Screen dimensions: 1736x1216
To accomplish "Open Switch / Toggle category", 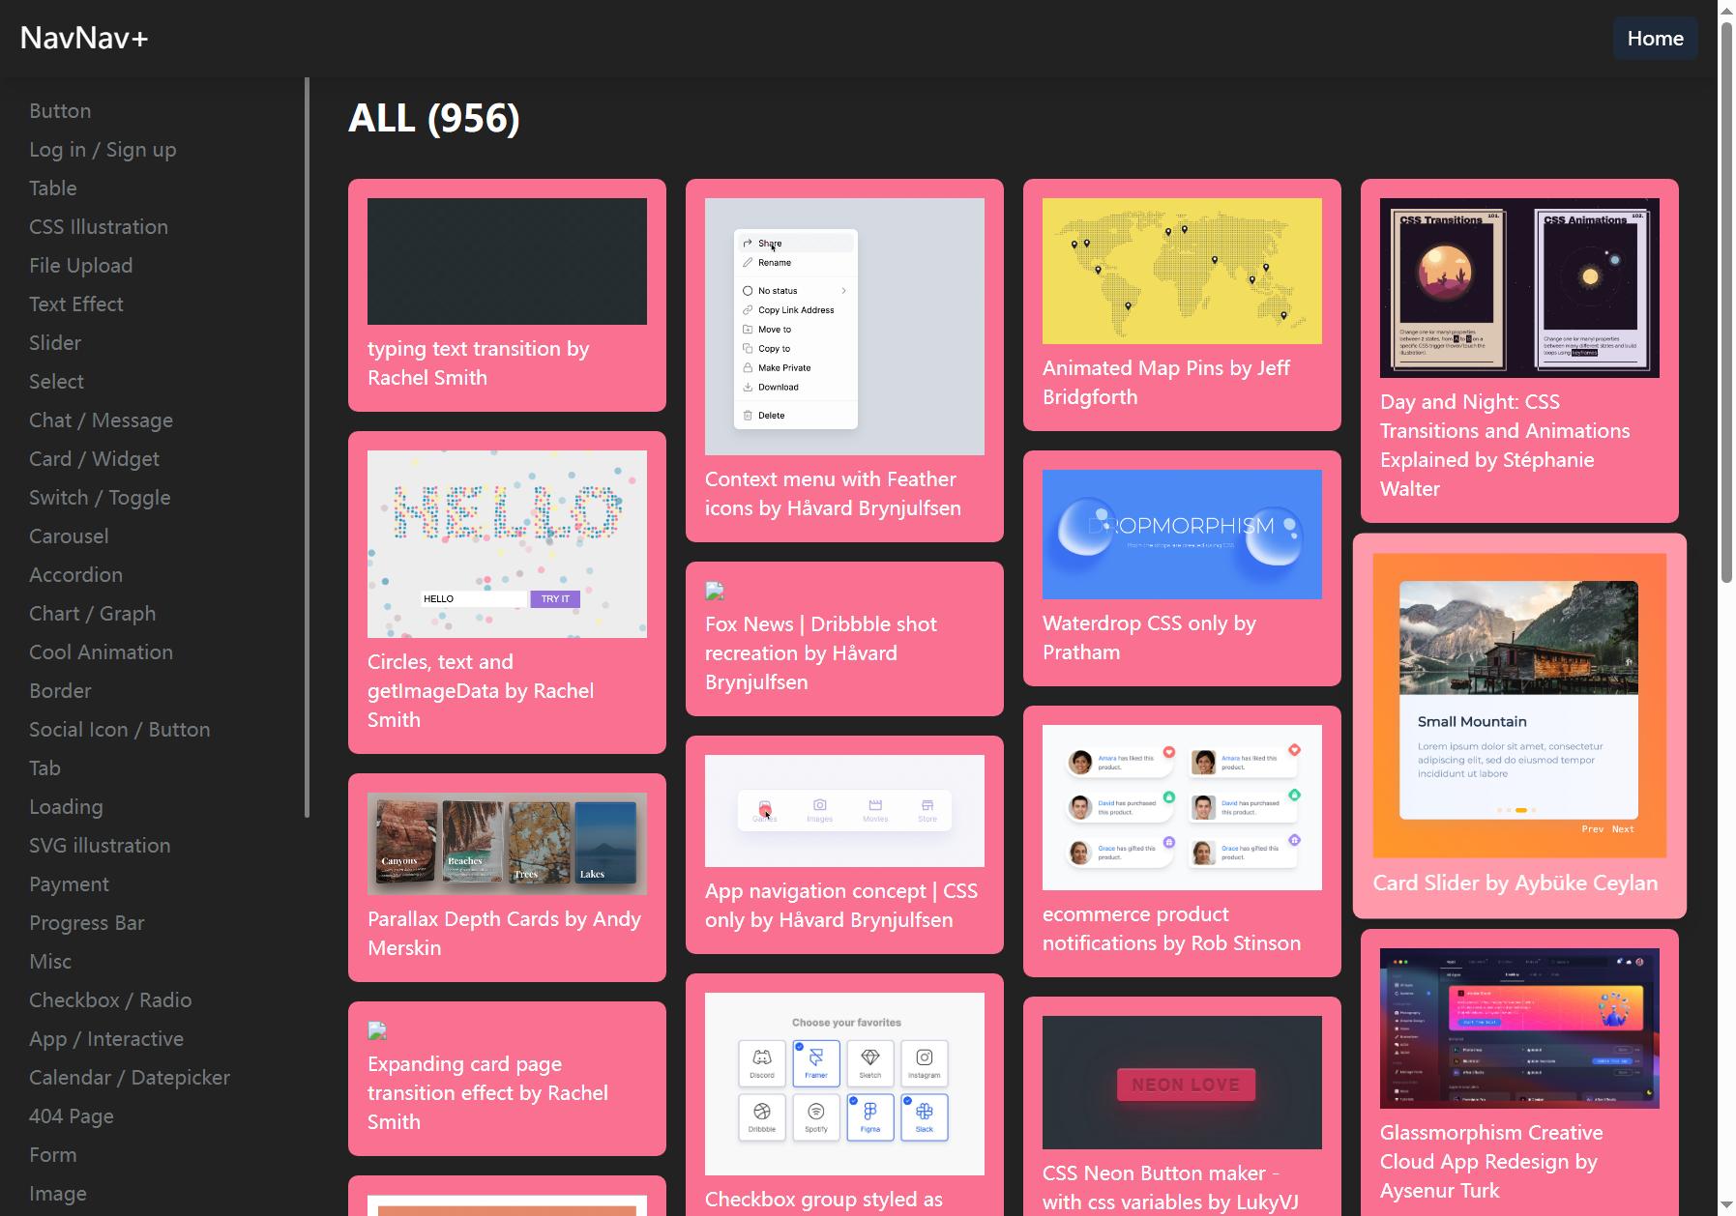I will pos(100,498).
